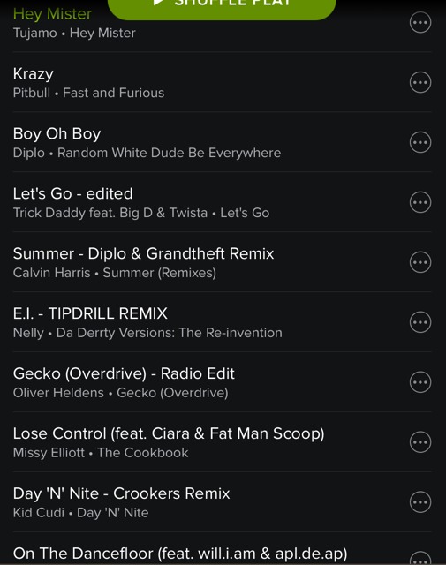Open more options for Summer Diplo Remix
Screen dimensions: 446x565
coord(420,262)
